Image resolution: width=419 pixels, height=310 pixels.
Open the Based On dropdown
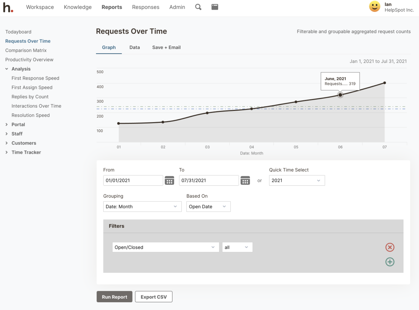pyautogui.click(x=208, y=207)
